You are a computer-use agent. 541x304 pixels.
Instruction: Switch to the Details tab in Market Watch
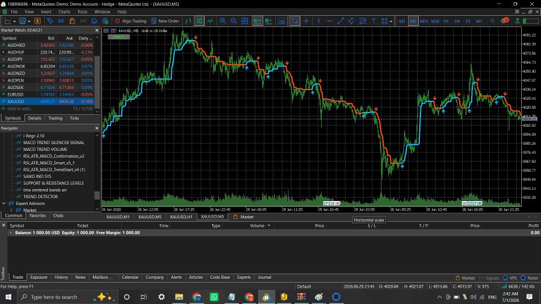click(34, 118)
